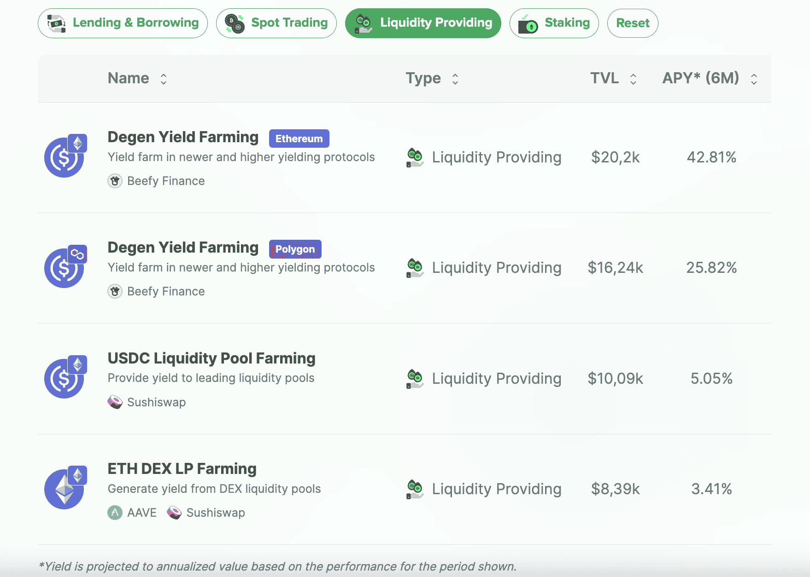Enable the Staking filter
Image resolution: width=810 pixels, height=577 pixels.
(x=554, y=23)
